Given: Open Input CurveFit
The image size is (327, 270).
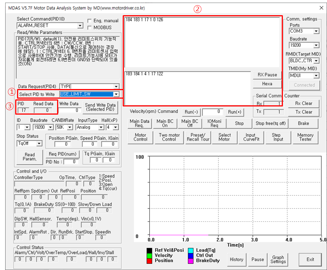Looking at the screenshot, I should [x=251, y=137].
